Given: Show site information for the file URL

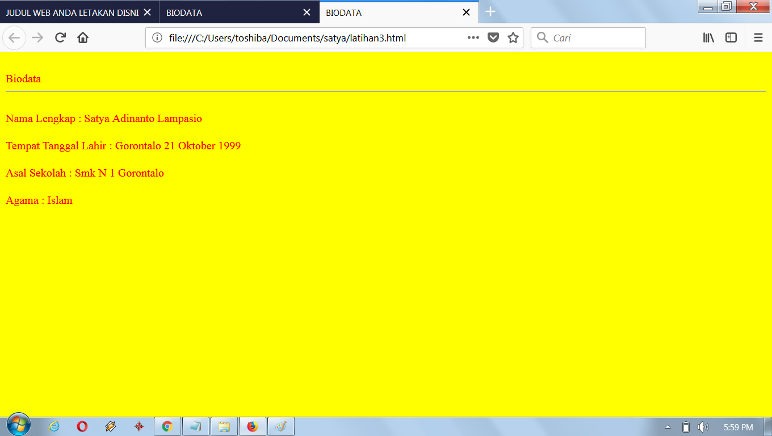Looking at the screenshot, I should tap(157, 38).
